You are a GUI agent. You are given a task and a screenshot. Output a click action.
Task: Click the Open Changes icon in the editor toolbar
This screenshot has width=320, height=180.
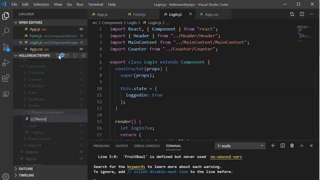pos(292,14)
